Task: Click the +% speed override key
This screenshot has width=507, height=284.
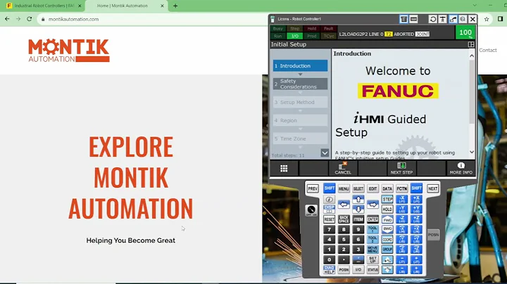Action: tap(387, 259)
